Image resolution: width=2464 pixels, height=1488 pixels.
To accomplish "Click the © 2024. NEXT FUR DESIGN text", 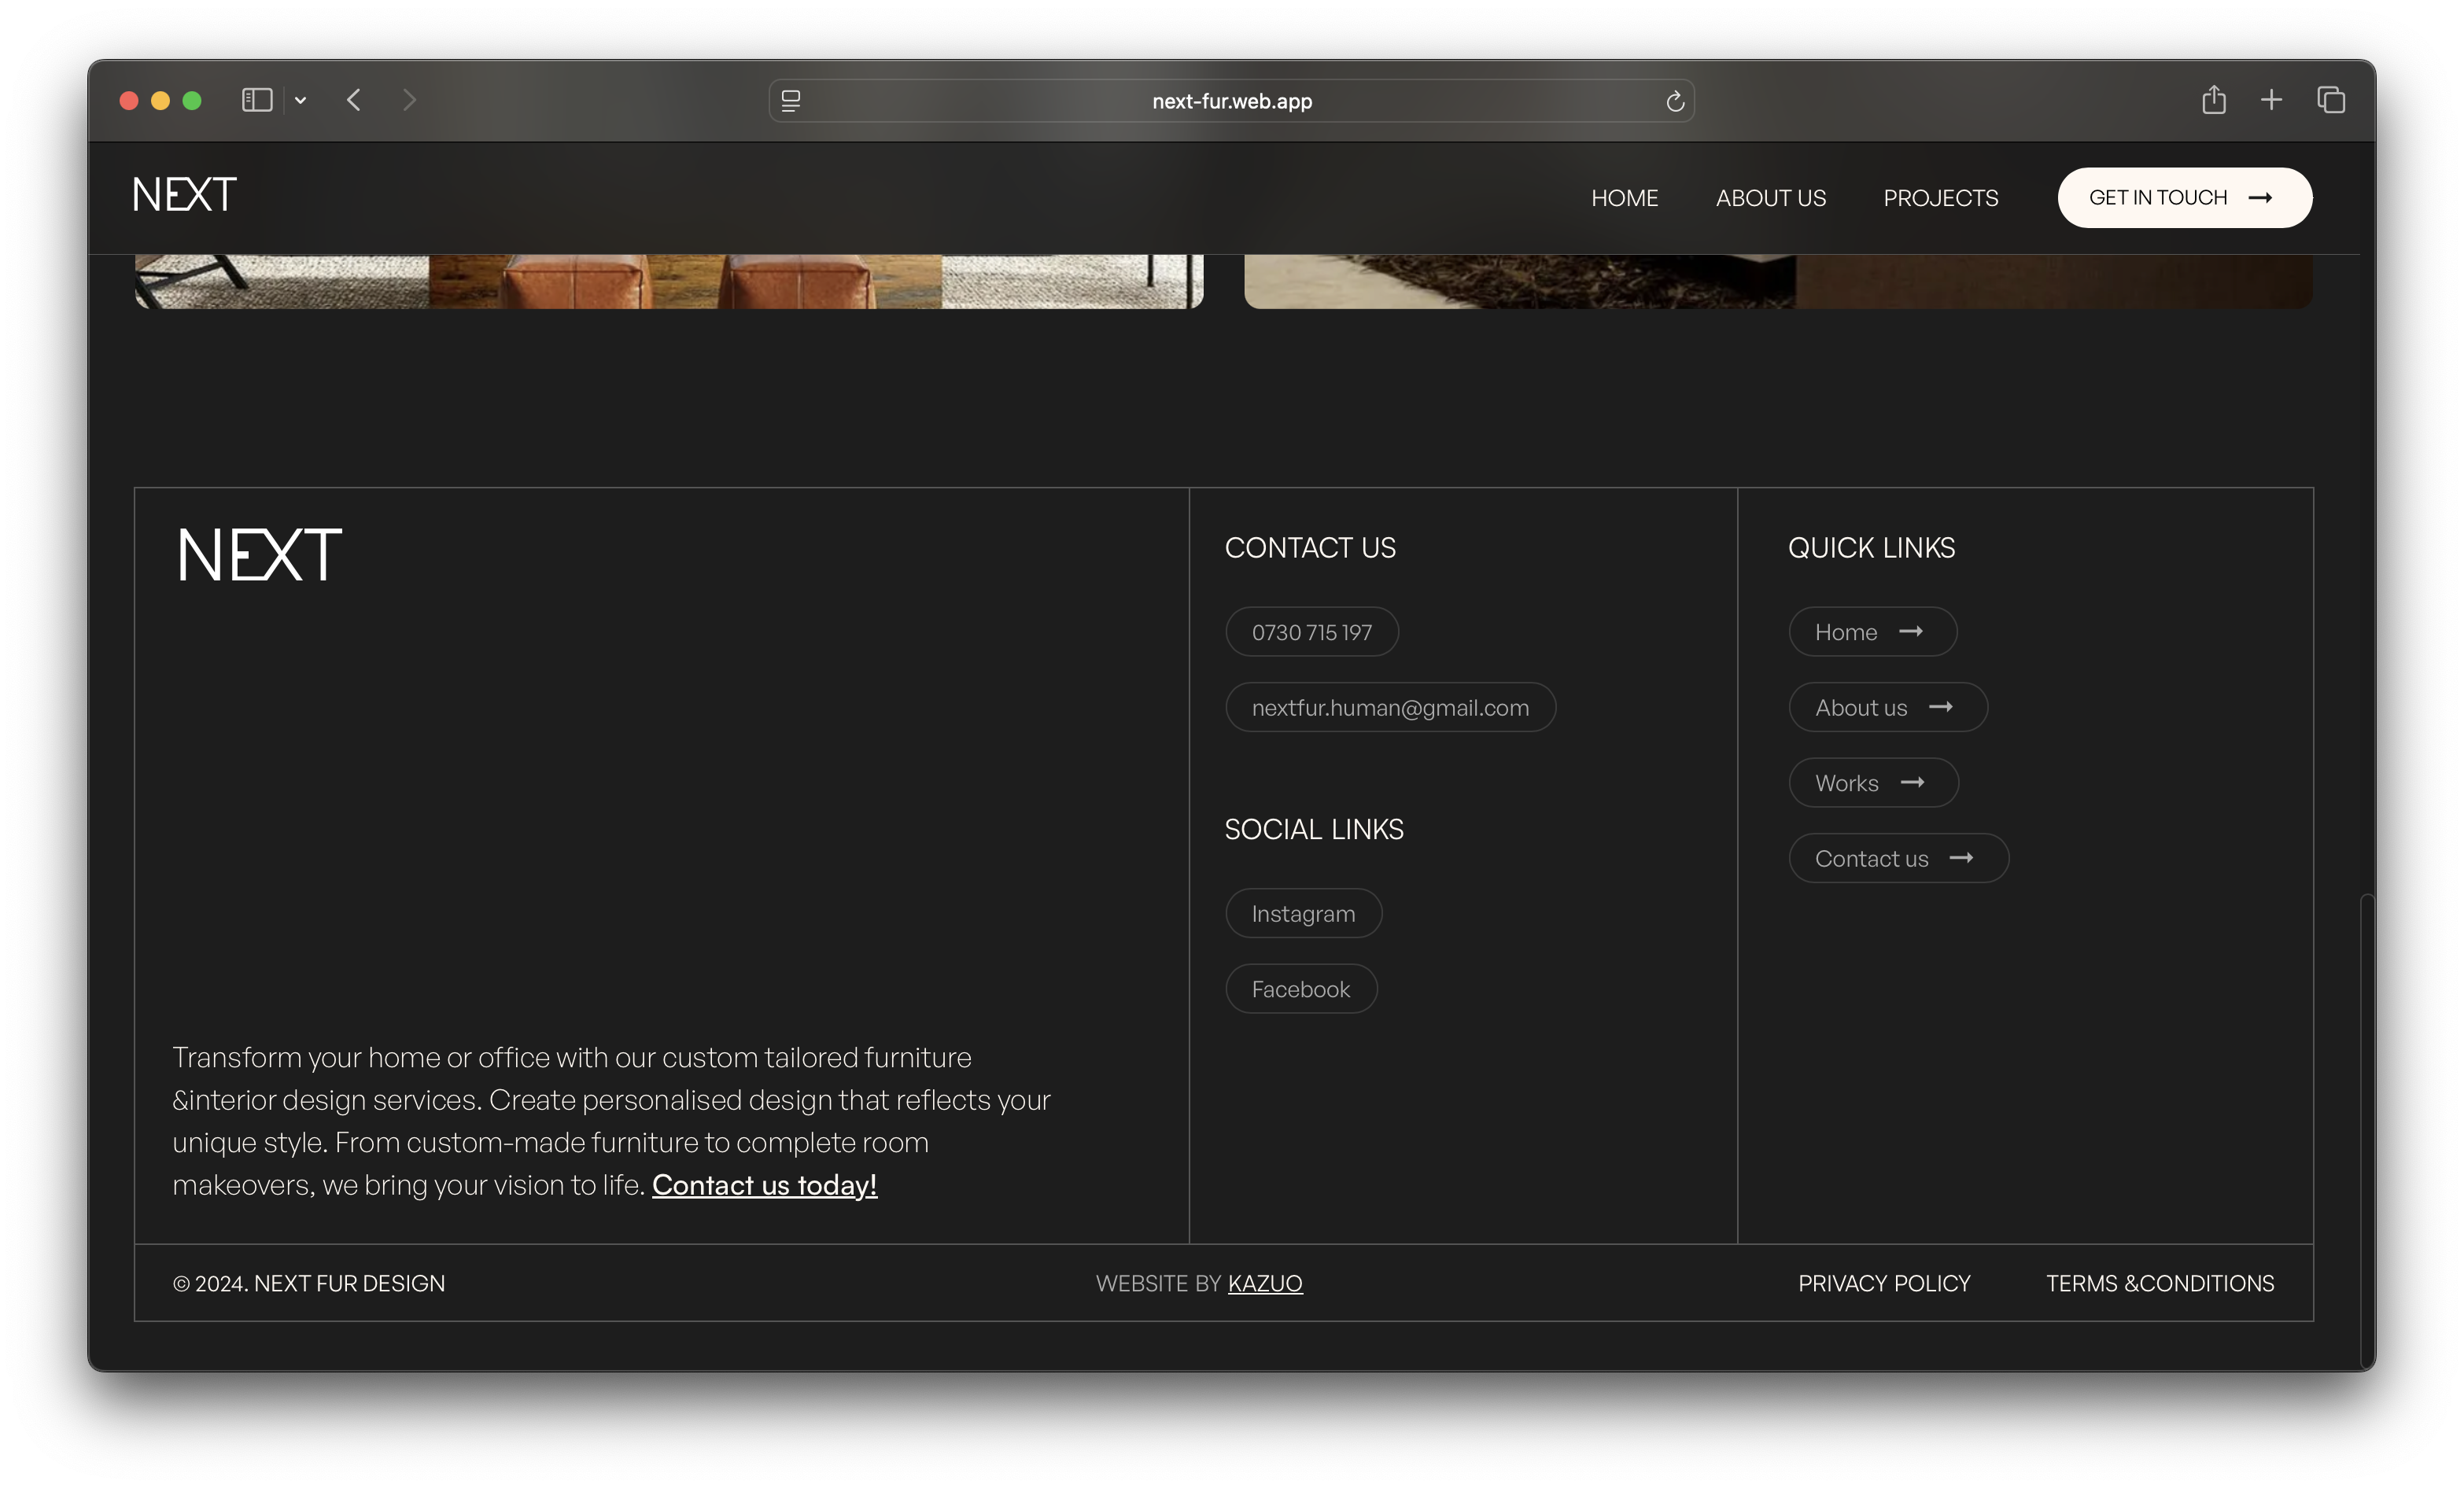I will pos(309,1283).
